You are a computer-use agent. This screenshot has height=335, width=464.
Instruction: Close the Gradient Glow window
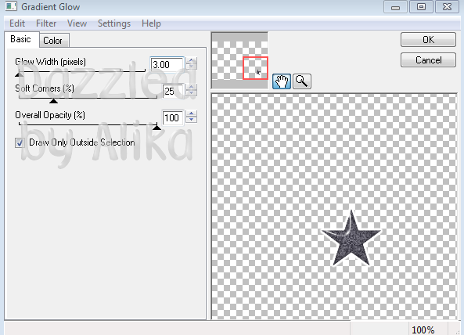(447, 7)
